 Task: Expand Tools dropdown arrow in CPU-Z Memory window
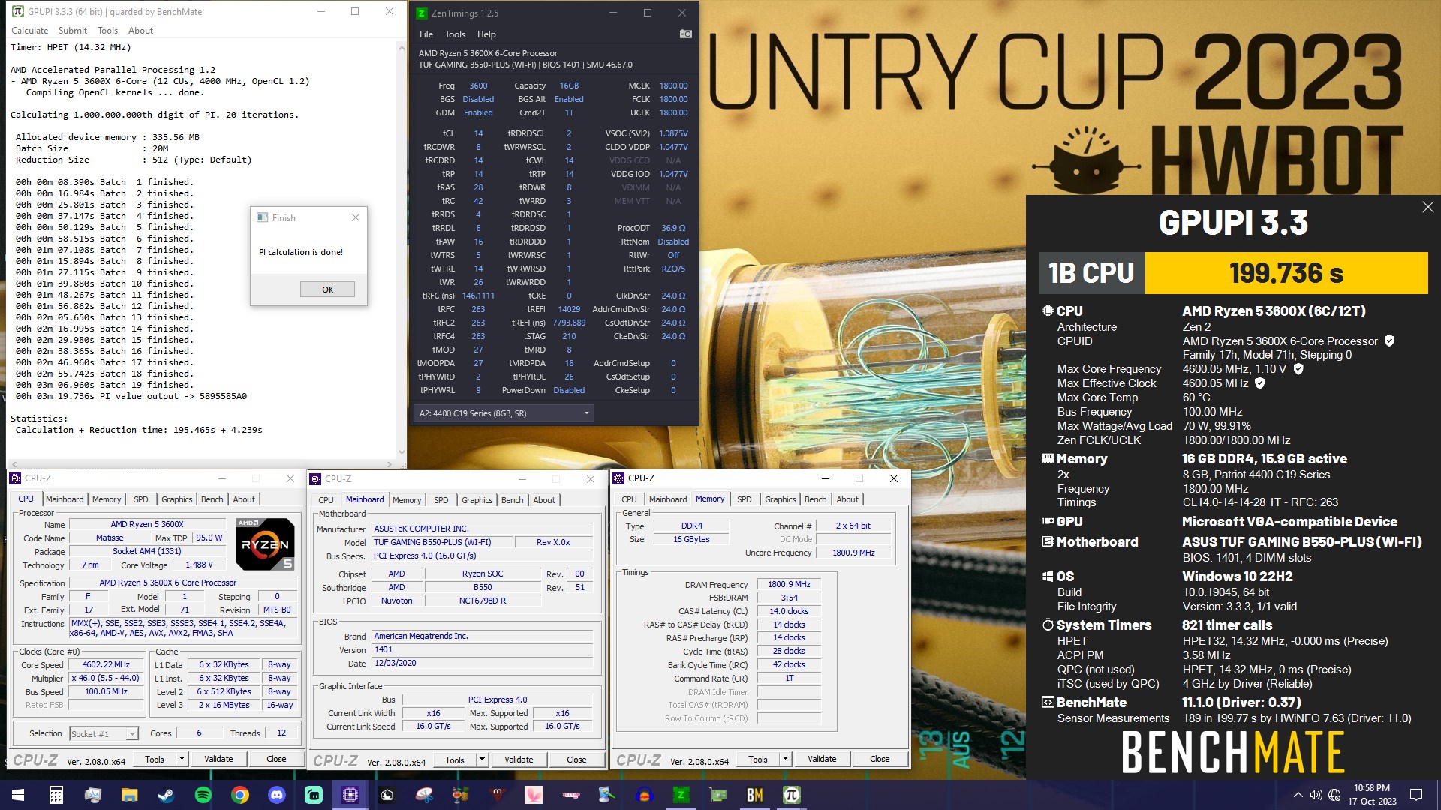pos(785,759)
